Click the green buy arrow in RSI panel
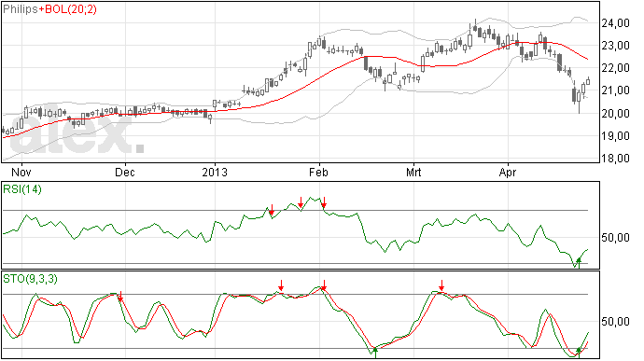 click(x=579, y=262)
